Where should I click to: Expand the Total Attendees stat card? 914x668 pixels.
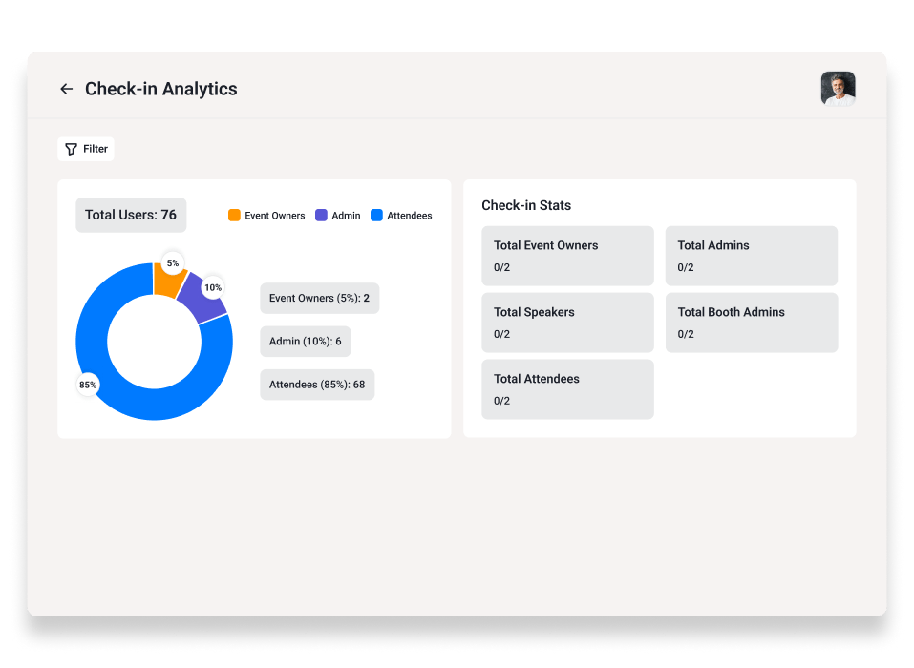coord(567,388)
